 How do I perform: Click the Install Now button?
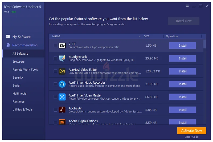pyautogui.click(x=184, y=21)
